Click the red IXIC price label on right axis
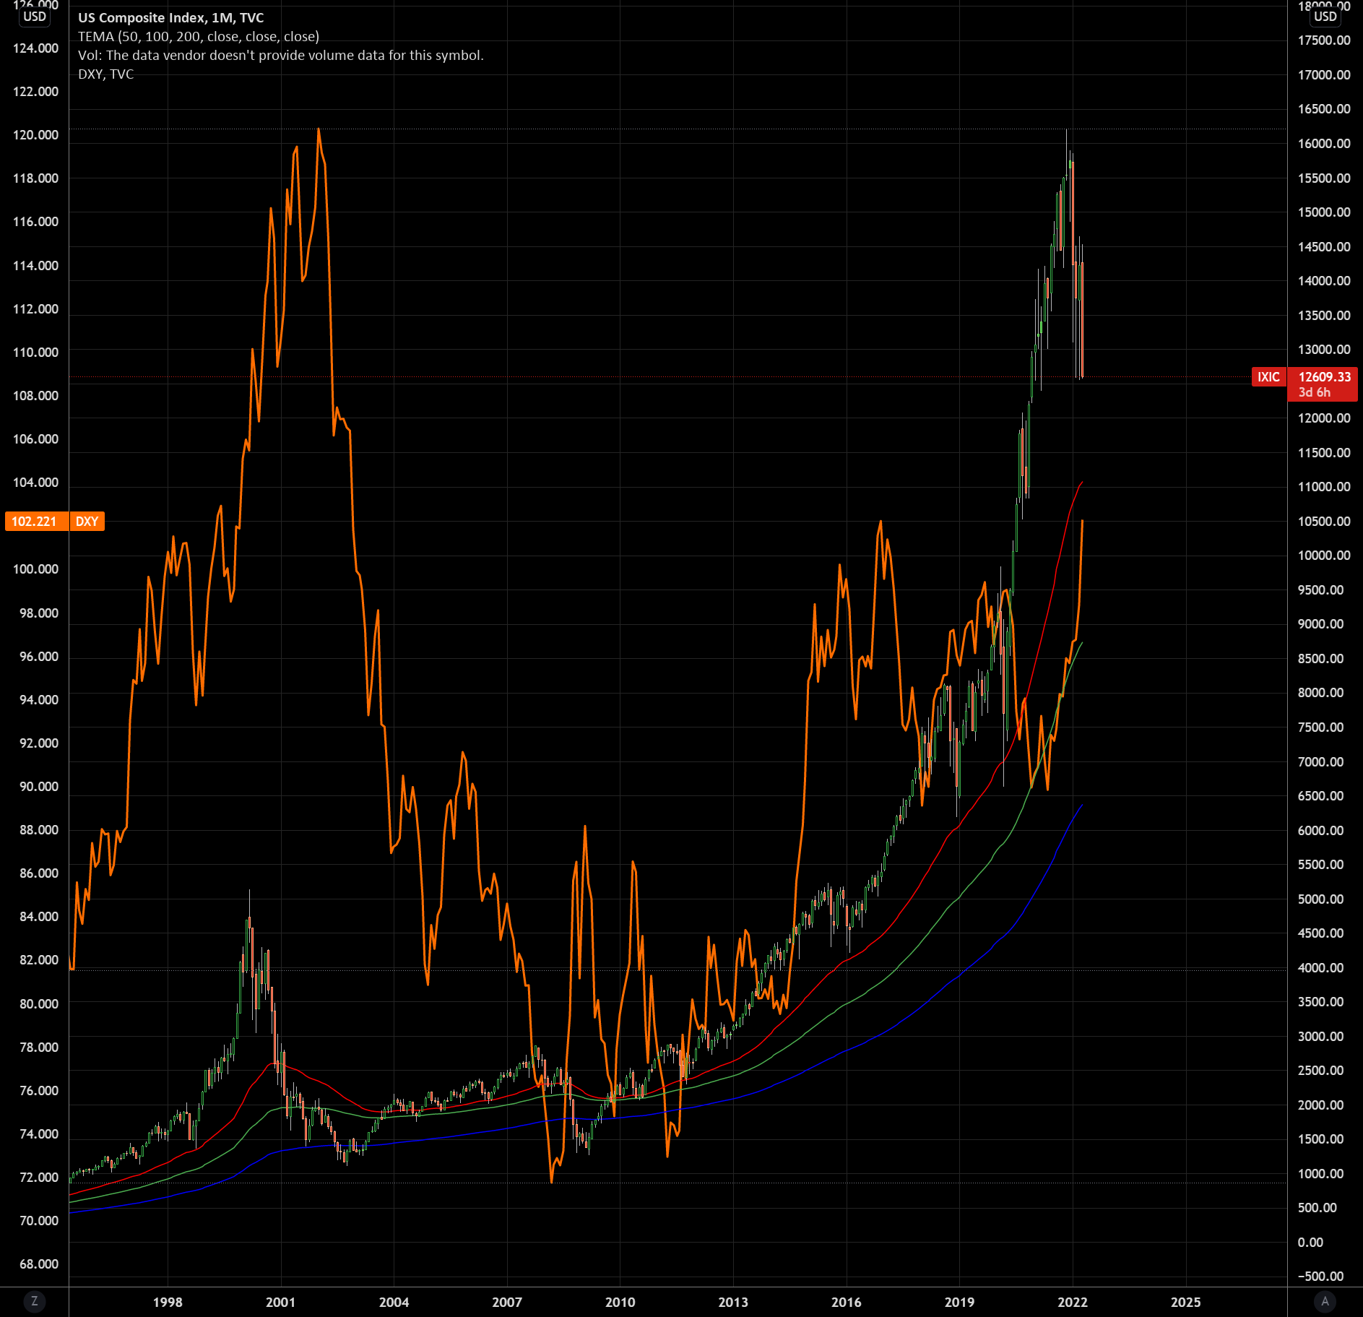Viewport: 1363px width, 1317px height. [x=1269, y=377]
